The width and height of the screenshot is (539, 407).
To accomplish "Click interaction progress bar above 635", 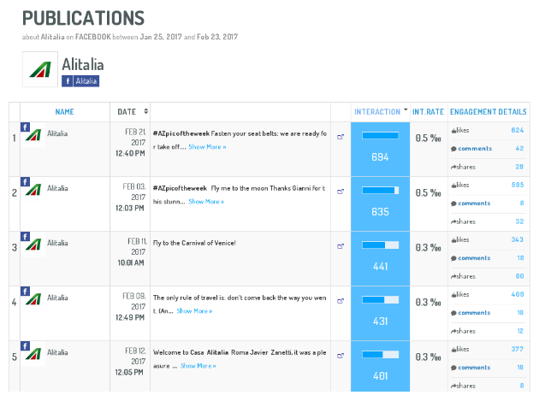I will (x=380, y=191).
